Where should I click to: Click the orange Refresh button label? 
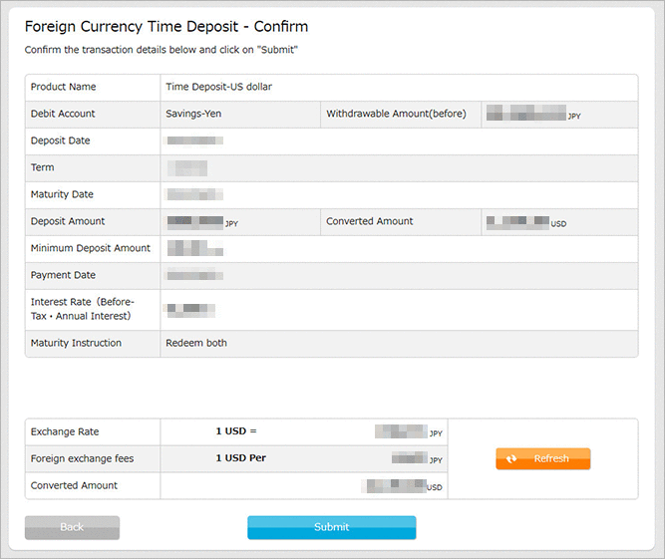[x=551, y=459]
